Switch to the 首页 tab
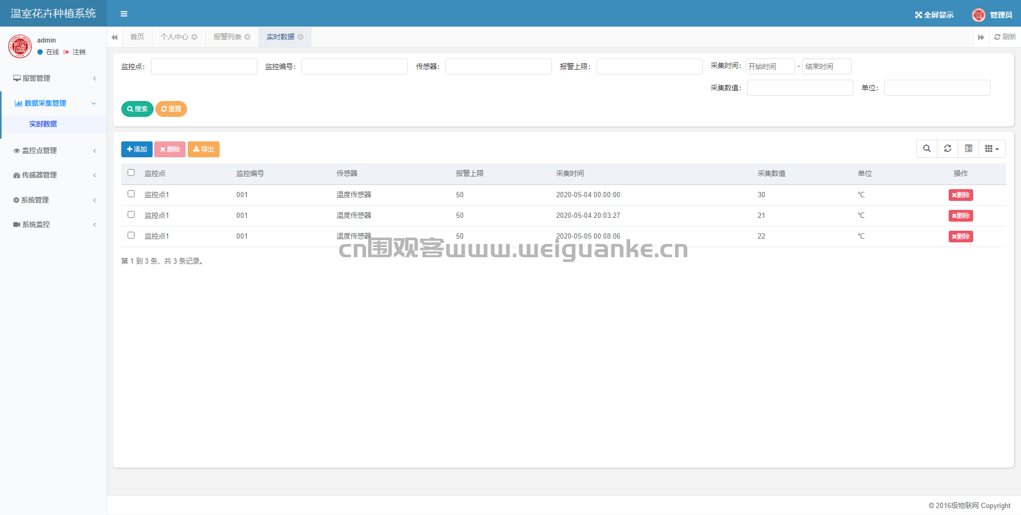Screen dimensions: 1021x515 click(137, 37)
